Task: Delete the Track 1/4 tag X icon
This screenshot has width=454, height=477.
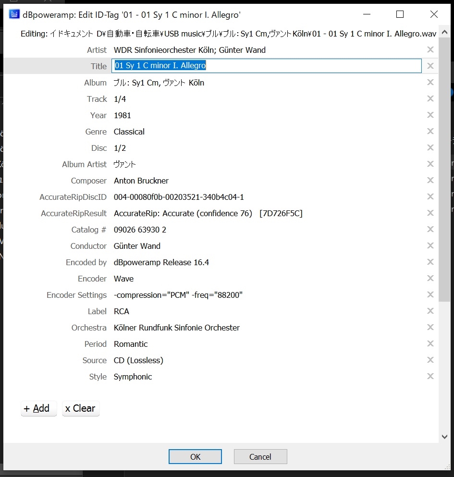Action: point(430,98)
